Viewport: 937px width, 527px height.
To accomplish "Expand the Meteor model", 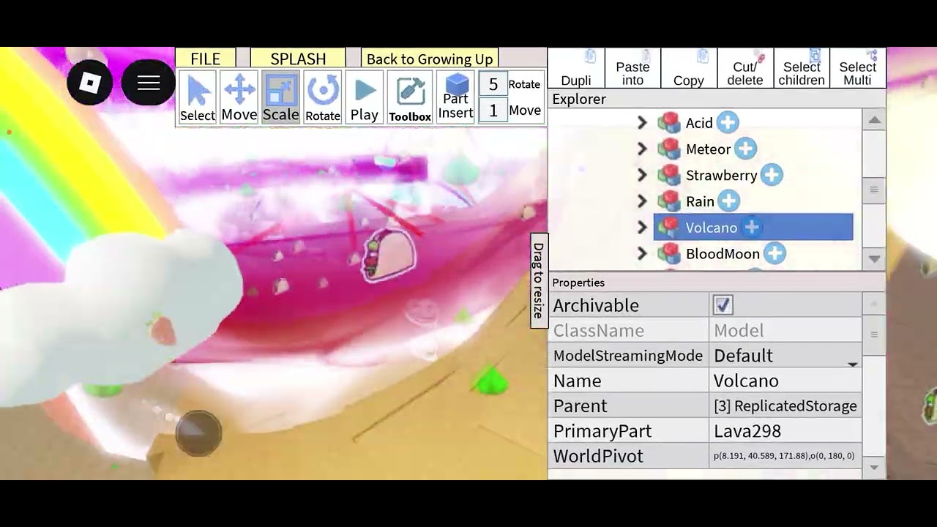I will [x=642, y=149].
